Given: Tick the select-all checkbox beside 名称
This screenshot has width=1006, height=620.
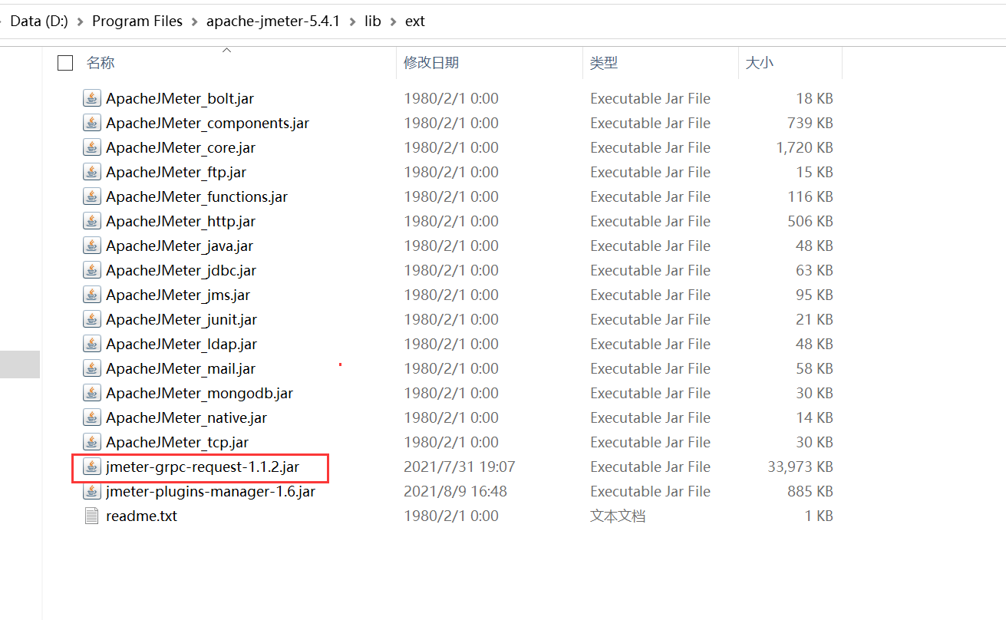Looking at the screenshot, I should (x=65, y=63).
